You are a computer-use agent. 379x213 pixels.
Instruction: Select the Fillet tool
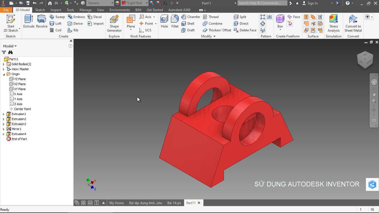175,22
